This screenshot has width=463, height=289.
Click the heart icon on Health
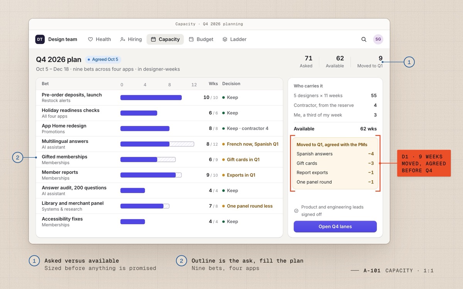tap(91, 39)
